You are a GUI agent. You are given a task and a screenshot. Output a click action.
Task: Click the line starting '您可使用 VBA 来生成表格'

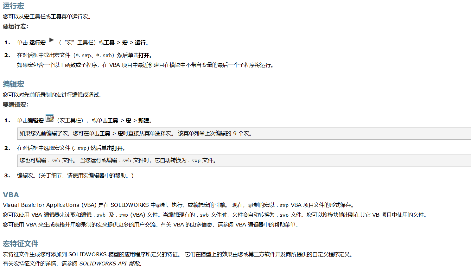[151, 225]
